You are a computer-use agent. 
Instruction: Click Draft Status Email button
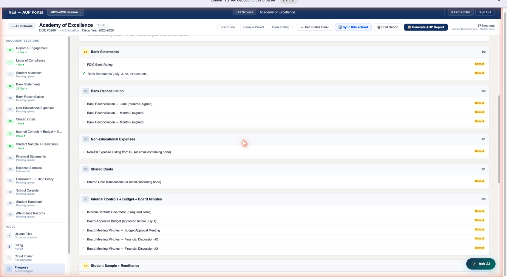[315, 27]
